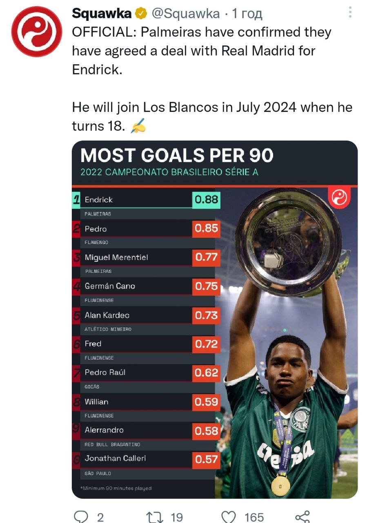Screen dimensions: 369x523
Task: Click the @Squawka handle
Action: tap(186, 14)
